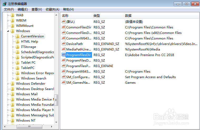This screenshot has width=200, height=130.
Task: Expand the WBEM key
Action: click(x=8, y=21)
